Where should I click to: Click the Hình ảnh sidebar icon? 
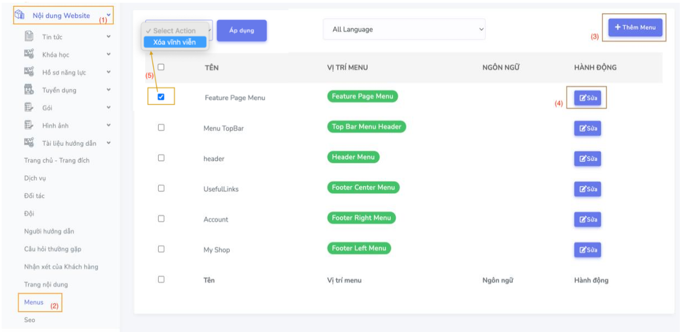click(x=30, y=126)
